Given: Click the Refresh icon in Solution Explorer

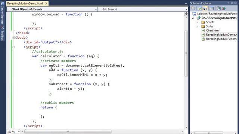Looking at the screenshot, I should coord(200,9).
